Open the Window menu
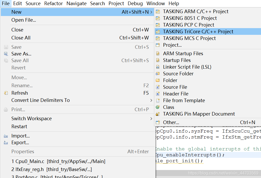The image size is (261, 178). [156, 4]
